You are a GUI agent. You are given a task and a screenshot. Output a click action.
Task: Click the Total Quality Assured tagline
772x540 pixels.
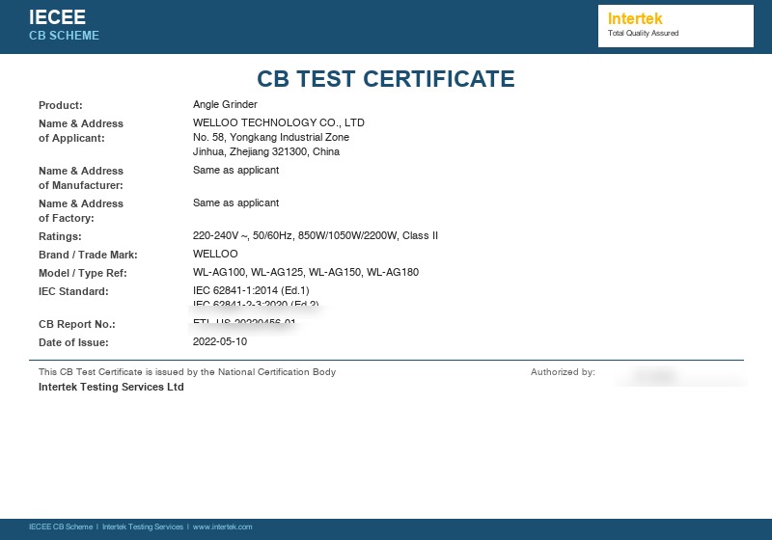tap(643, 33)
